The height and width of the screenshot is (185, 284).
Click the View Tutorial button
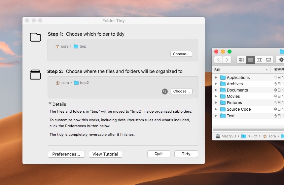(x=105, y=154)
